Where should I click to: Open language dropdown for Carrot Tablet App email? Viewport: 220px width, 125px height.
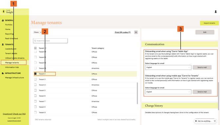[x=168, y=67]
